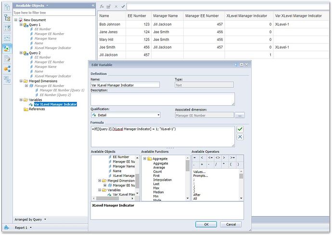Select Prompts... in operators list

[200, 176]
